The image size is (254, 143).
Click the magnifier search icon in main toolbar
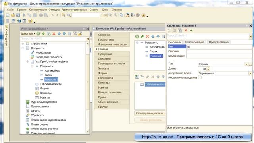click(69, 15)
